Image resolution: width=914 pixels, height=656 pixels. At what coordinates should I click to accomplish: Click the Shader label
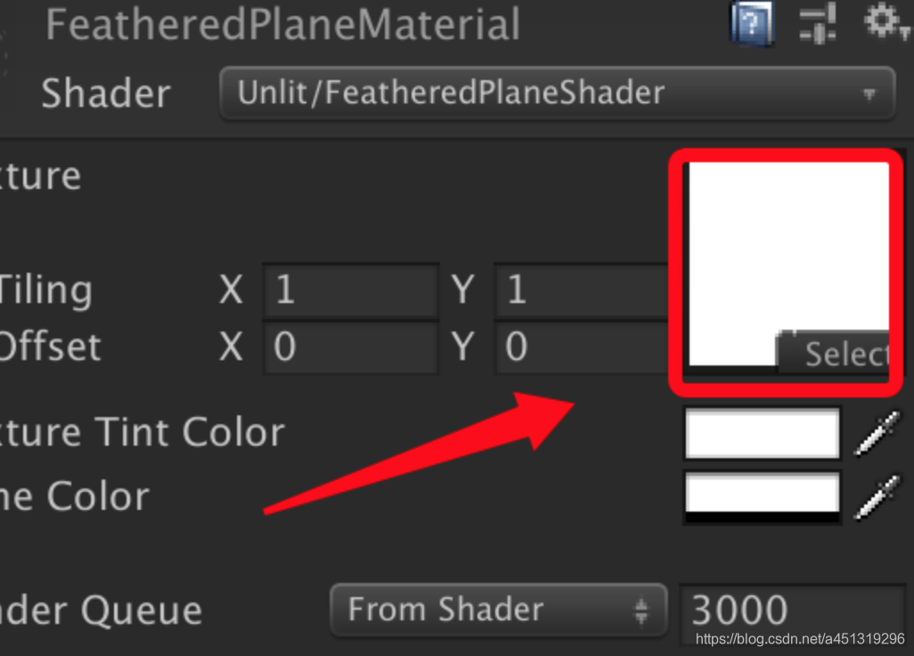[x=106, y=94]
